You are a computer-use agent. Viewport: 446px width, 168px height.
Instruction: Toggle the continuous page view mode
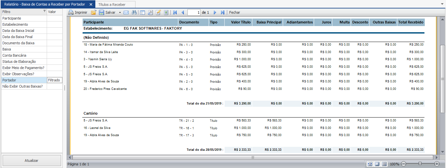[384, 164]
